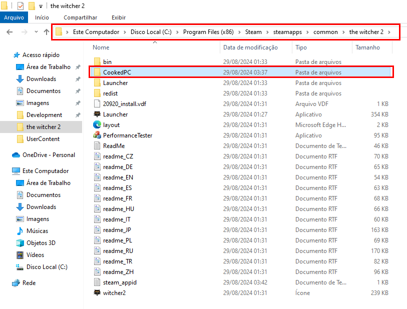Go back with the left arrow
The width and height of the screenshot is (407, 309).
[10, 32]
